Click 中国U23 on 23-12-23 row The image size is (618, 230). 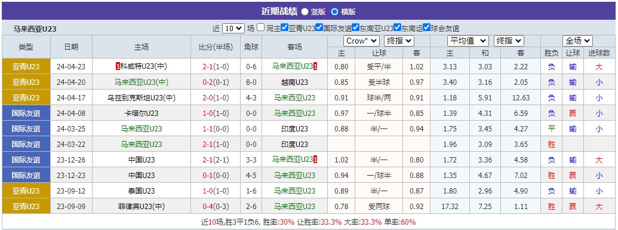click(x=142, y=175)
